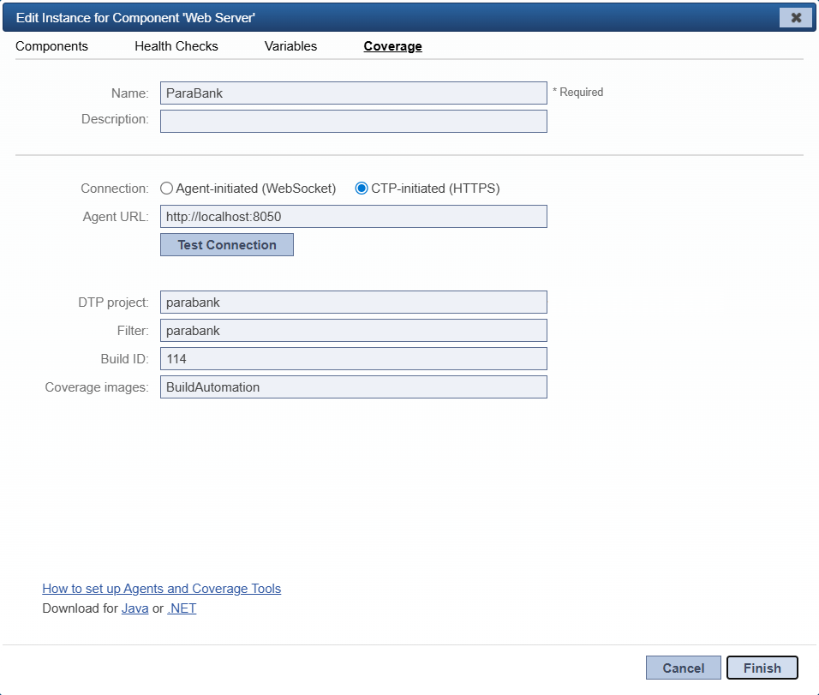Download the Java agent

pyautogui.click(x=135, y=608)
